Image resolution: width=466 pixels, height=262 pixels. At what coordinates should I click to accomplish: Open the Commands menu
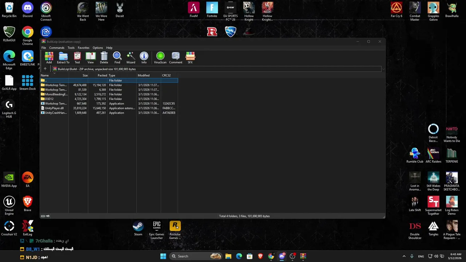point(57,48)
